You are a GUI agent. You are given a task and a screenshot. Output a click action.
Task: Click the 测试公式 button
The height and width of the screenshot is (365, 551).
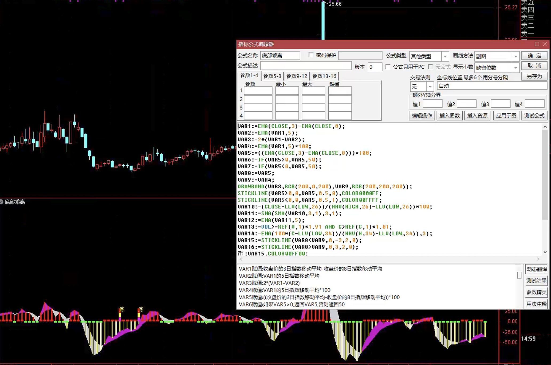[x=534, y=115]
